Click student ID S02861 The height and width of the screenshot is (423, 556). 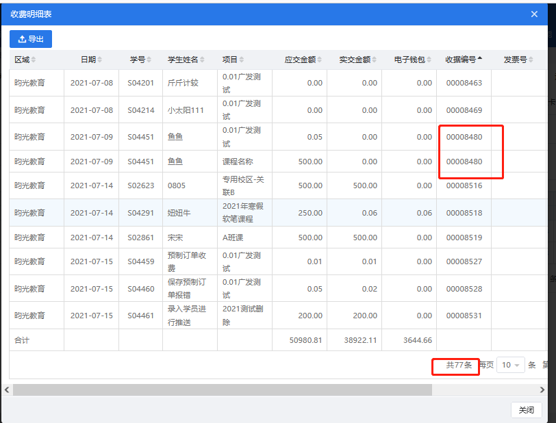coord(141,238)
